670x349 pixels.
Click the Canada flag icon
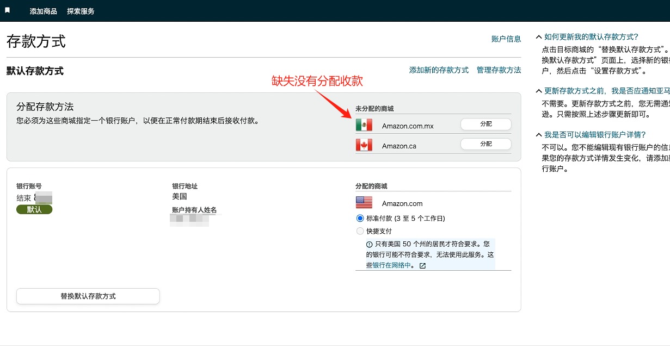pos(364,145)
